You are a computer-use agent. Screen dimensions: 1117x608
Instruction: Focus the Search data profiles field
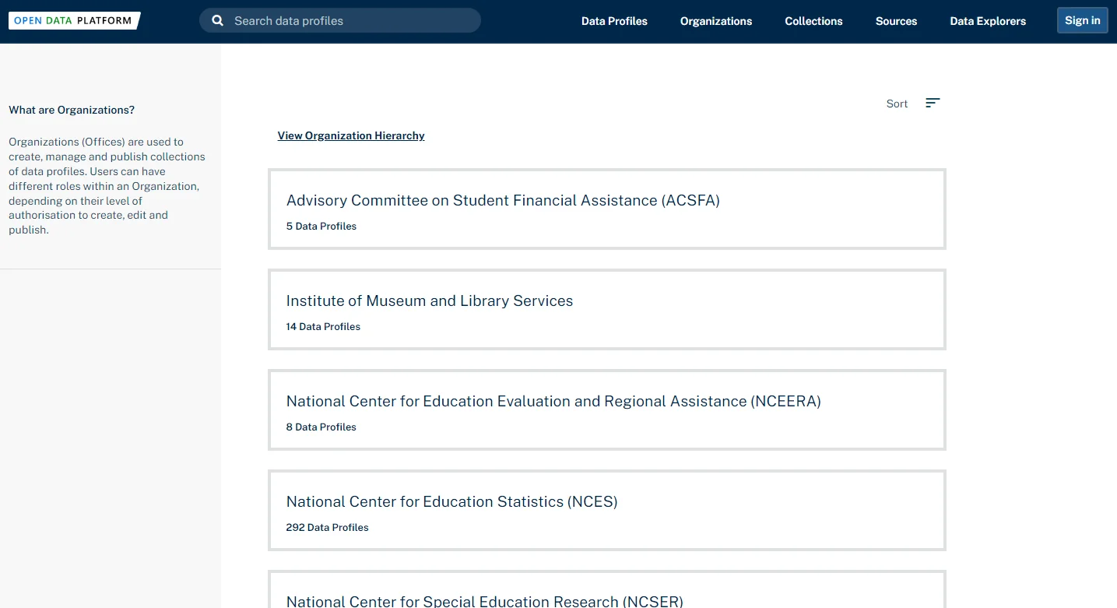coord(340,21)
